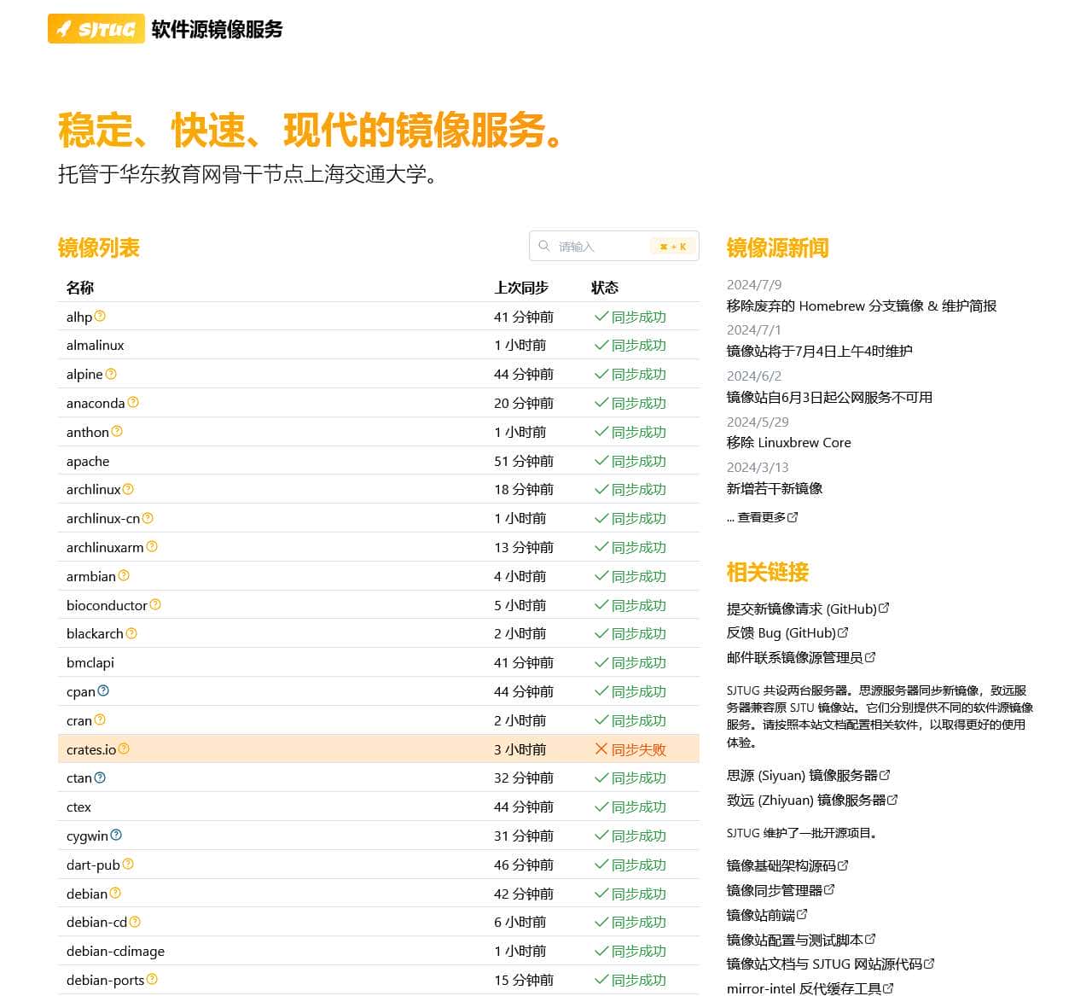The height and width of the screenshot is (996, 1092).
Task: Open the crates.io mirror entry
Action: pos(91,749)
